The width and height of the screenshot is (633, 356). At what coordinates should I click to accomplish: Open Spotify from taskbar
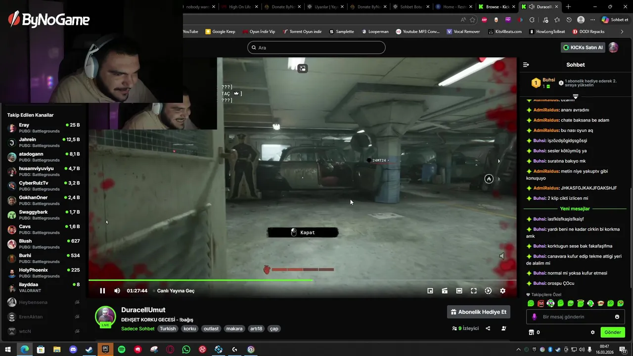point(122,350)
